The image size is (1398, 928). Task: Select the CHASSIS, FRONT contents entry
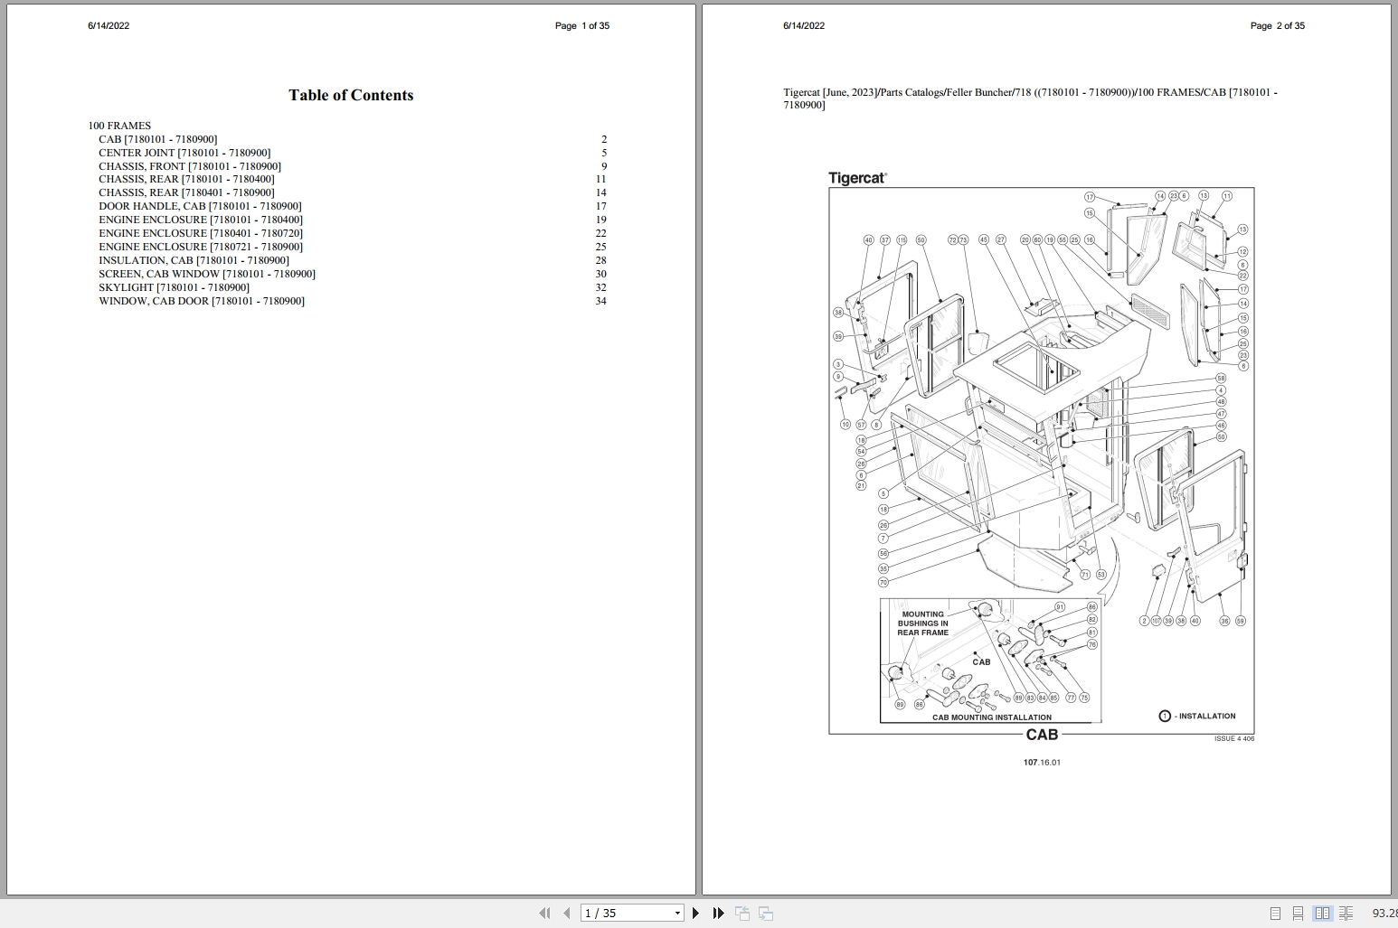click(x=189, y=166)
